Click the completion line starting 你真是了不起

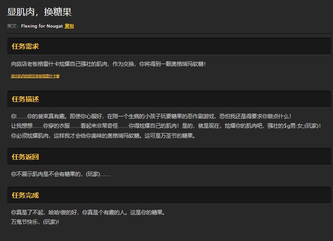pyautogui.click(x=88, y=212)
